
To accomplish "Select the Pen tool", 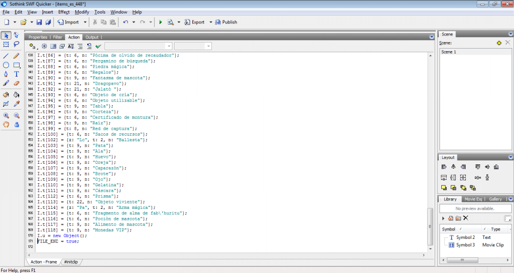I will tap(6, 74).
